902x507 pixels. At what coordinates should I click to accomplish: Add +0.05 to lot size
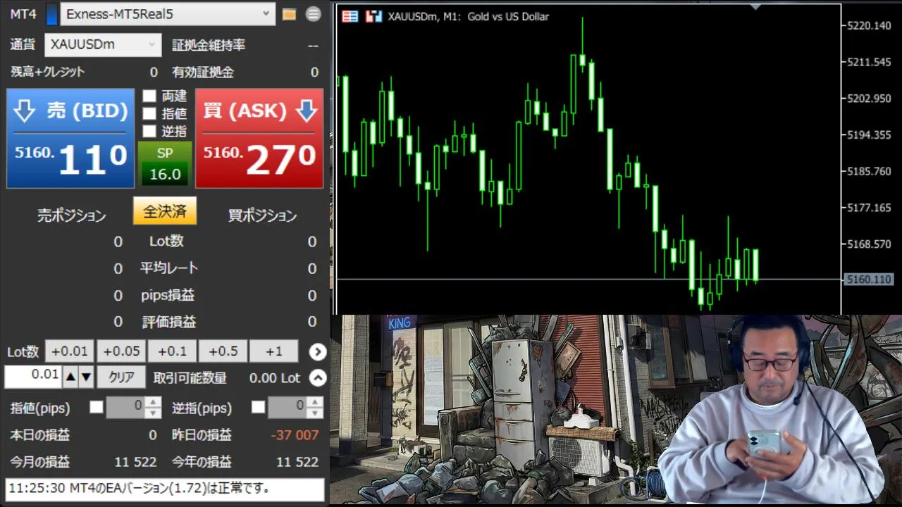121,351
